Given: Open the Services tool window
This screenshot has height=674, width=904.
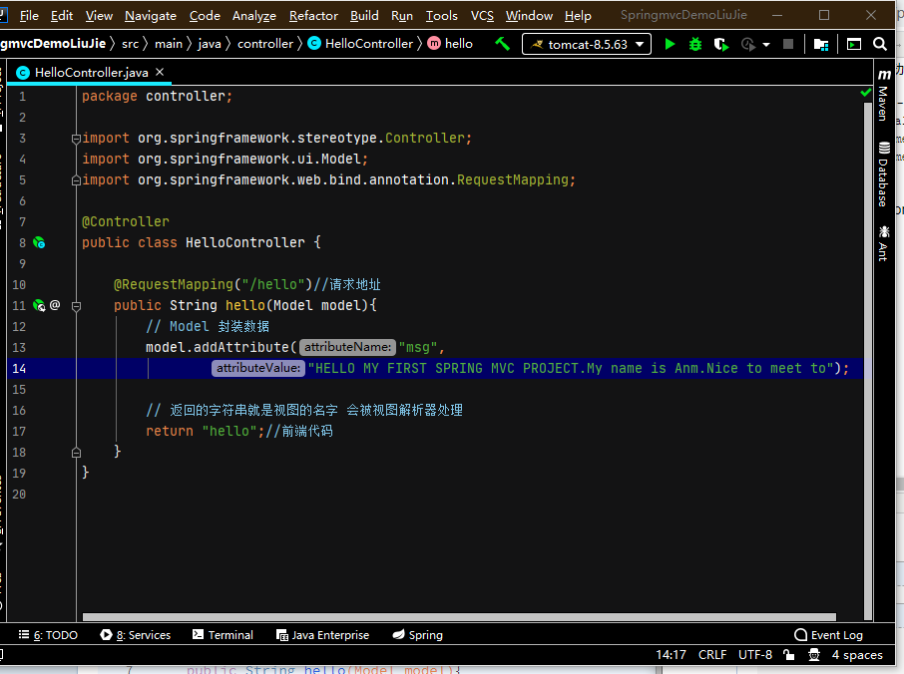Looking at the screenshot, I should [x=136, y=635].
